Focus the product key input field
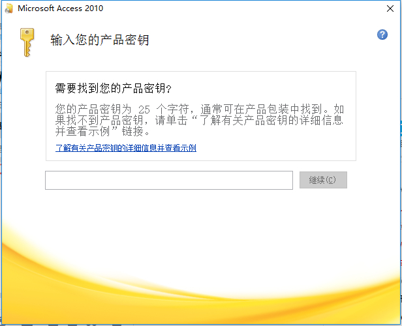402x326 pixels. click(x=169, y=181)
